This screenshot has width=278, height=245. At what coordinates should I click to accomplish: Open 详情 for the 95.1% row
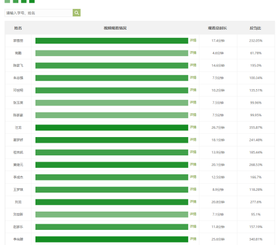click(193, 214)
